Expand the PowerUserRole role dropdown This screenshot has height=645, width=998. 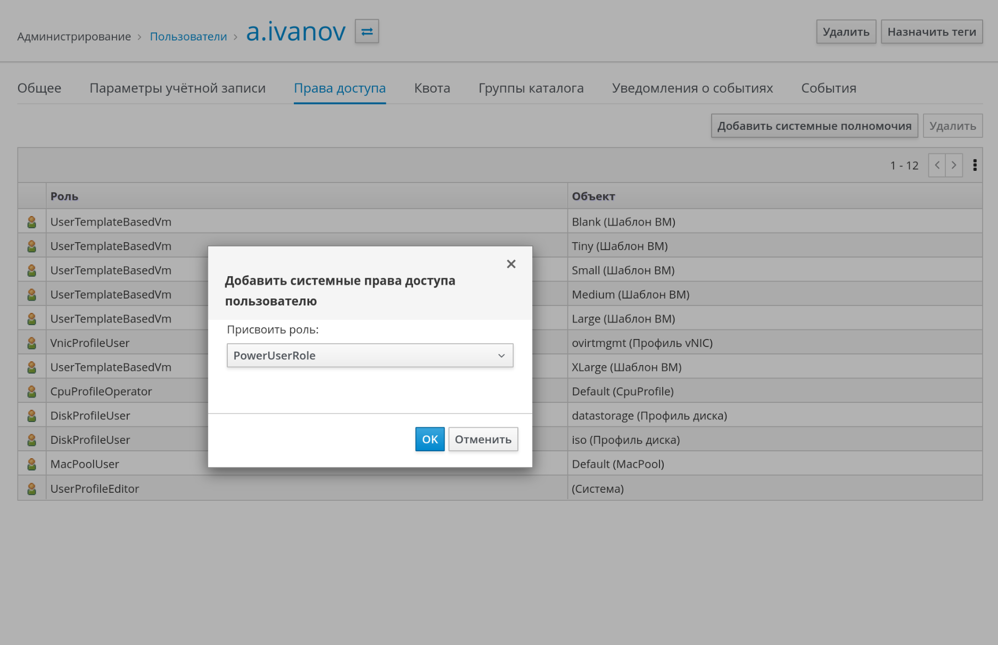[370, 355]
